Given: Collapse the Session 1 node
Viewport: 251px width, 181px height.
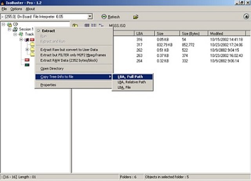Looking at the screenshot, I should click(9, 29).
